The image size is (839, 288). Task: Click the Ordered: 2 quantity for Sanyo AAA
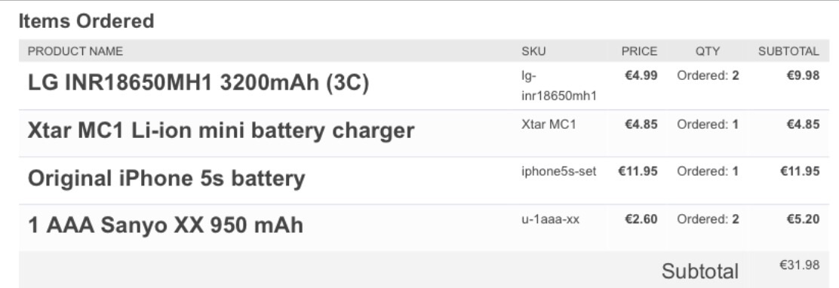click(x=708, y=219)
